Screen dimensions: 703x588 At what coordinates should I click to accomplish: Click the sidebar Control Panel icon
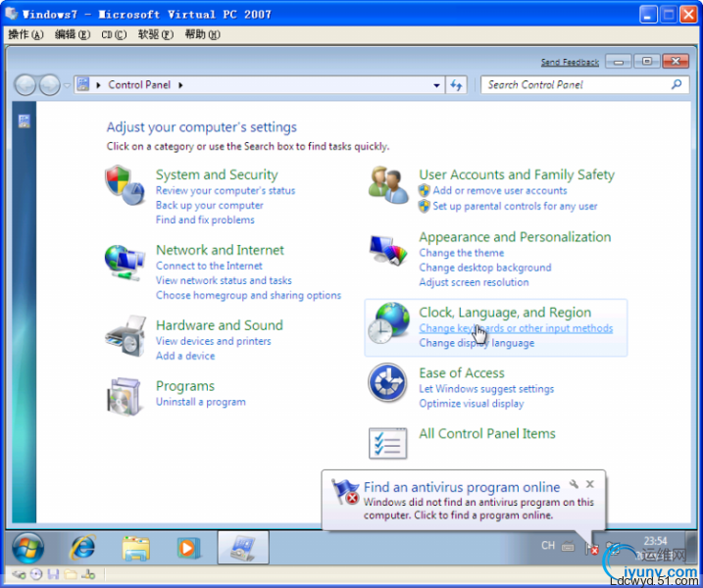(25, 121)
